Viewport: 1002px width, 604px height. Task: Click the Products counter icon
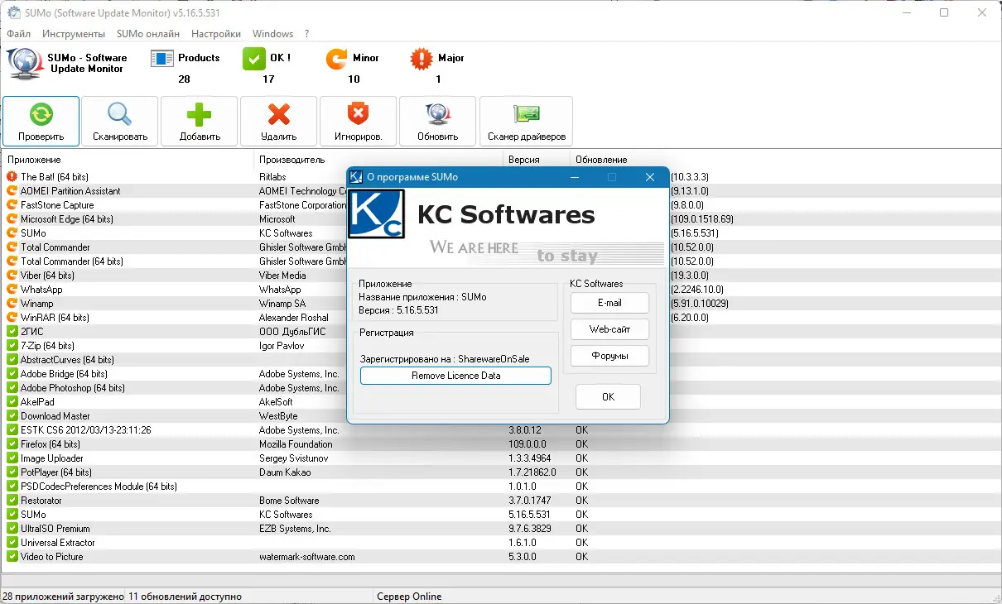(x=161, y=59)
